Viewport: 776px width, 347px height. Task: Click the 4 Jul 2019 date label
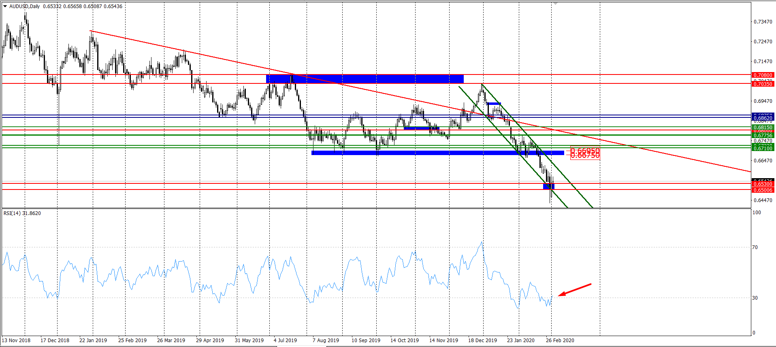(285, 340)
